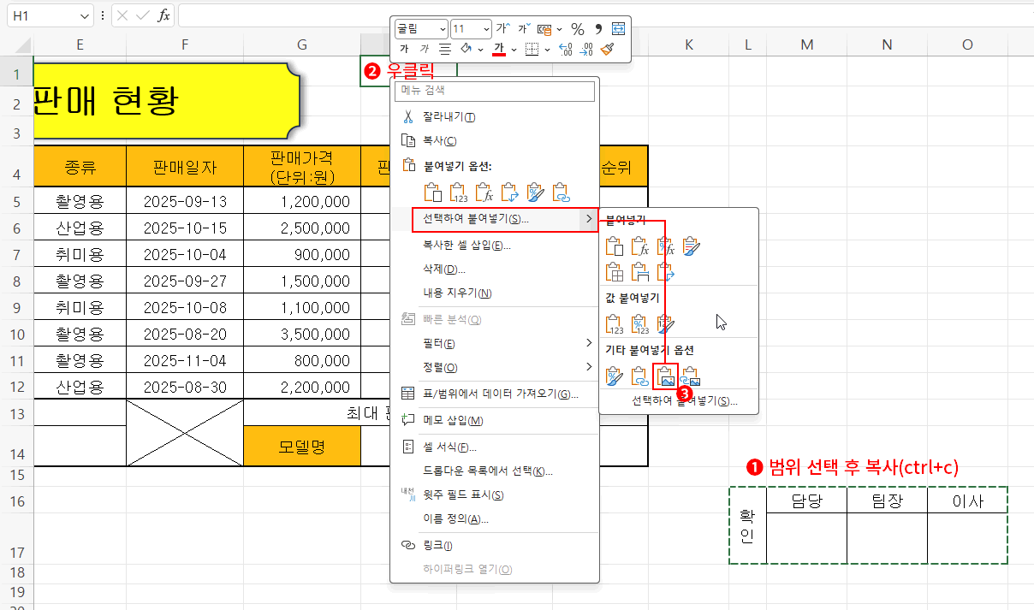Image resolution: width=1034 pixels, height=610 pixels.
Task: Toggle bold formatting on the mini toolbar
Action: 405,49
